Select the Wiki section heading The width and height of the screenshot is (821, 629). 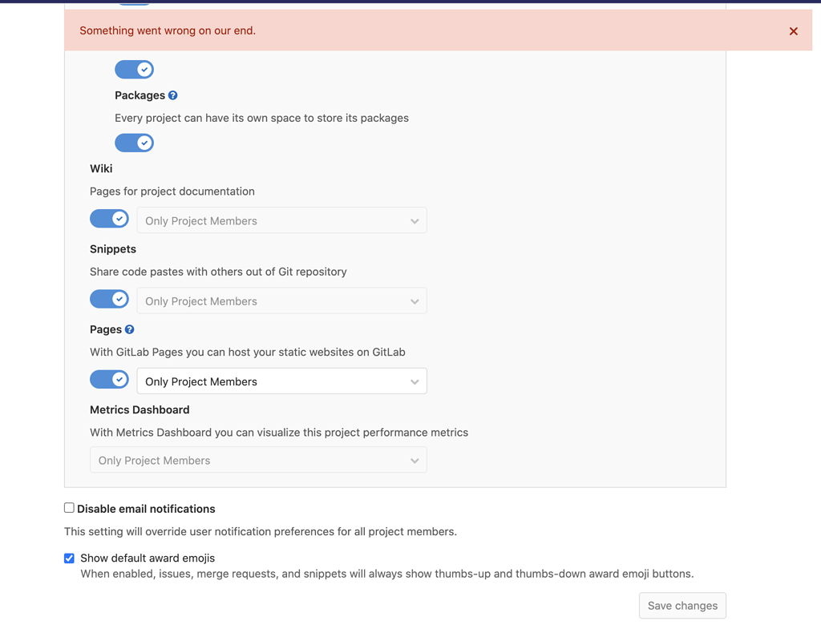pos(101,168)
